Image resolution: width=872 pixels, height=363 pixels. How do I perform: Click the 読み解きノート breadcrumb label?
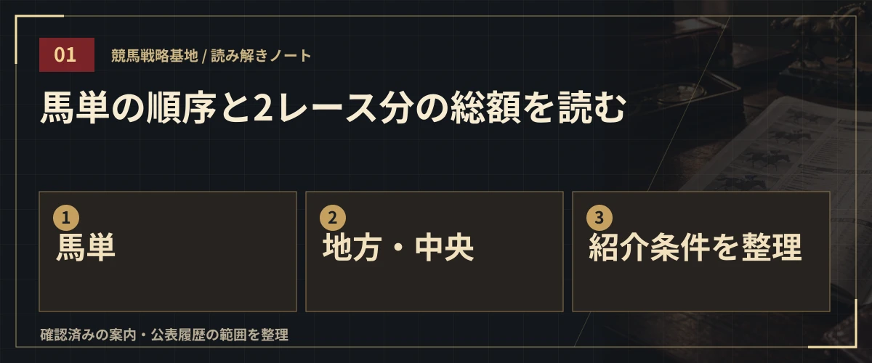tap(262, 56)
